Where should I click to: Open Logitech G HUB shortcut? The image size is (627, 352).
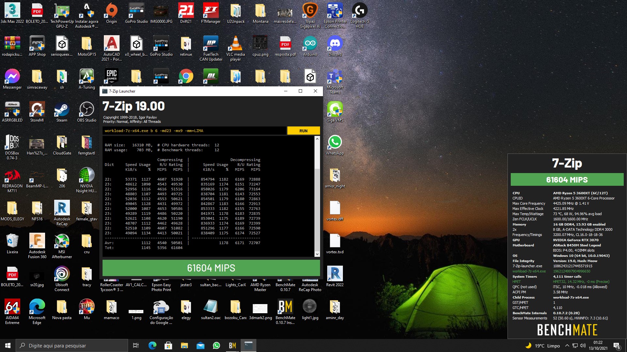tap(360, 16)
